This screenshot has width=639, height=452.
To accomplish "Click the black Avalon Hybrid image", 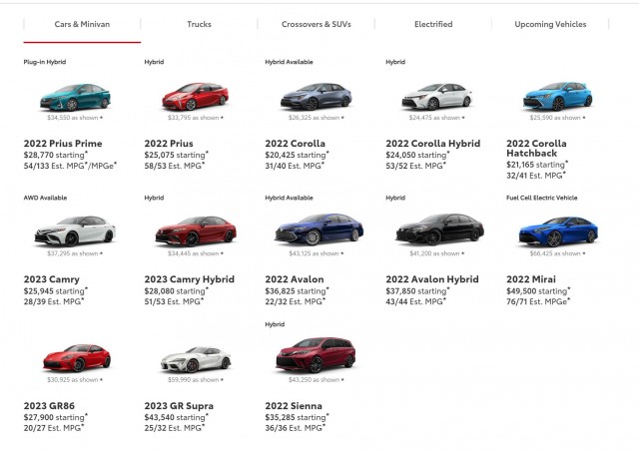I will [x=439, y=229].
